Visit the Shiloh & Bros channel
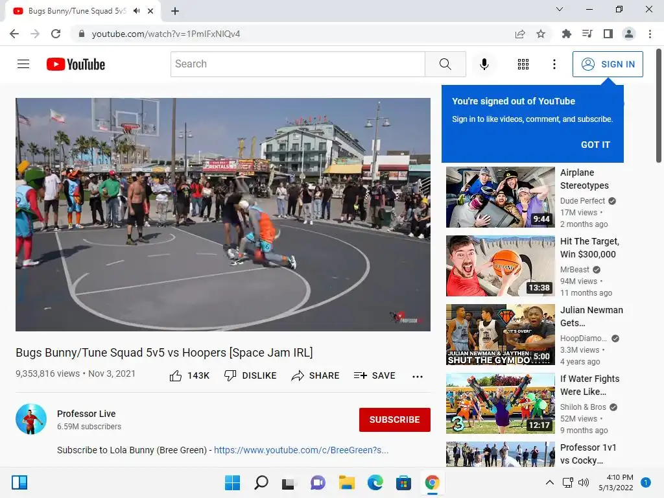This screenshot has width=664, height=498. tap(583, 407)
